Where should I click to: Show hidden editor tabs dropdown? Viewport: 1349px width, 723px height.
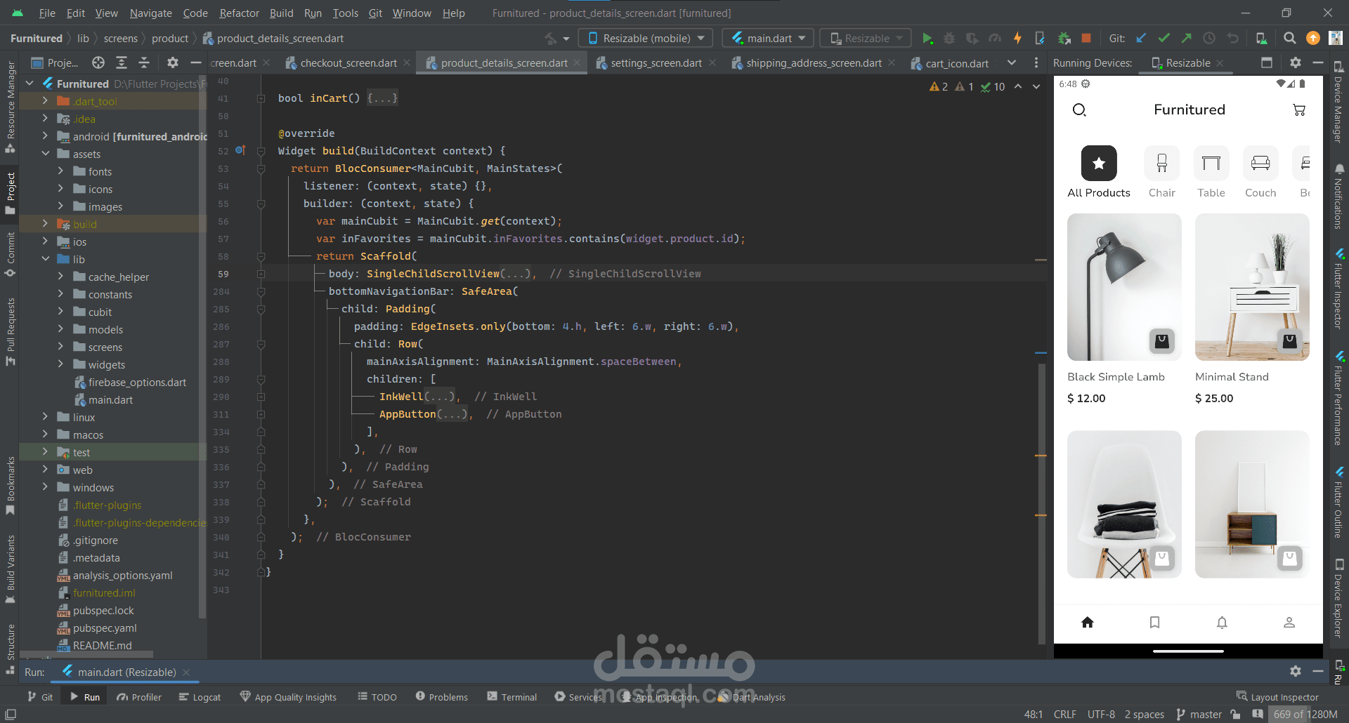(x=1012, y=63)
